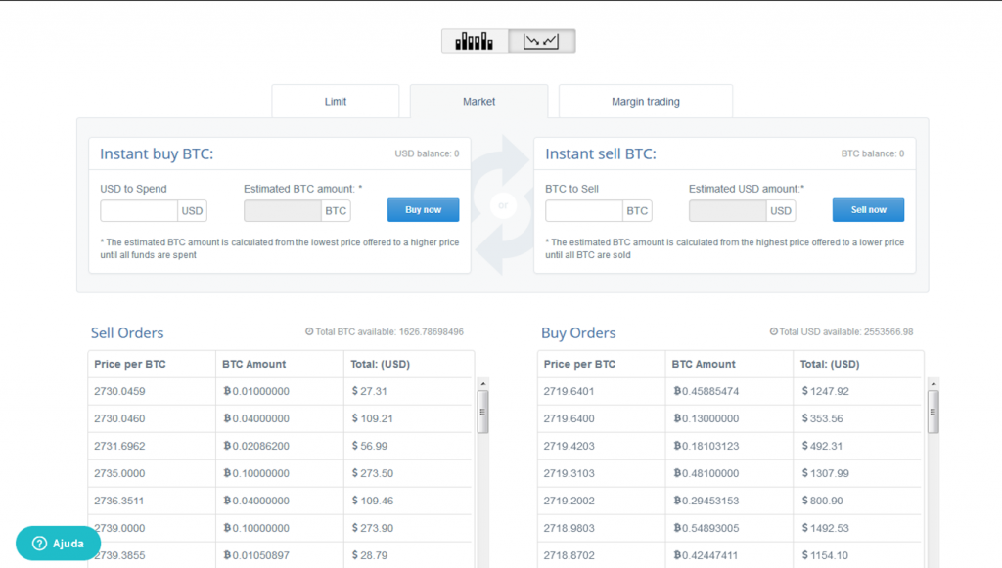Click the Buy Orders scrollbar thumb

pos(934,412)
